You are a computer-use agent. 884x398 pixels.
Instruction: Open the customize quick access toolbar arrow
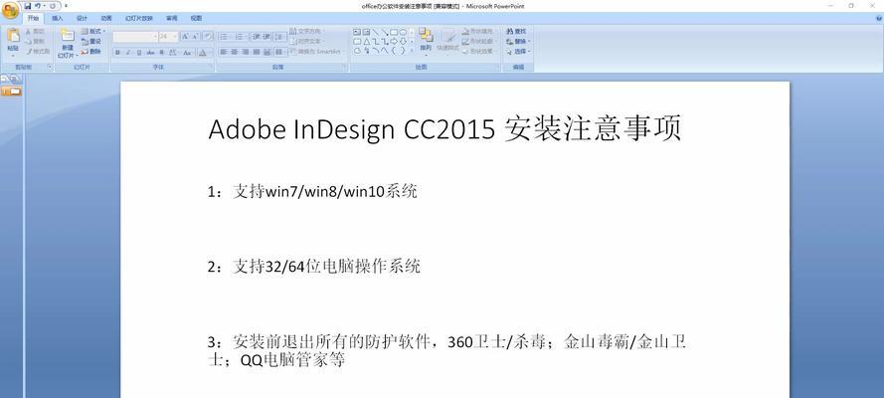pyautogui.click(x=66, y=6)
